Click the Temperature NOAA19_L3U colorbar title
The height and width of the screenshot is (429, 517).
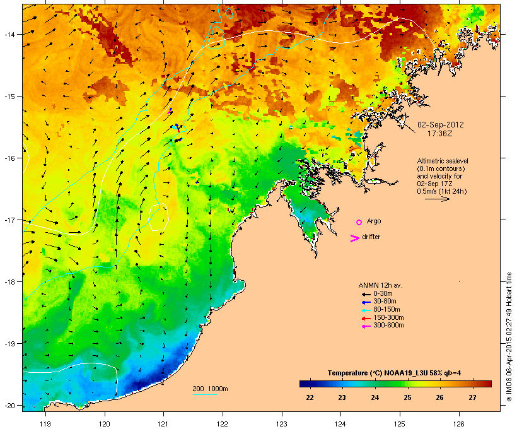click(x=394, y=373)
